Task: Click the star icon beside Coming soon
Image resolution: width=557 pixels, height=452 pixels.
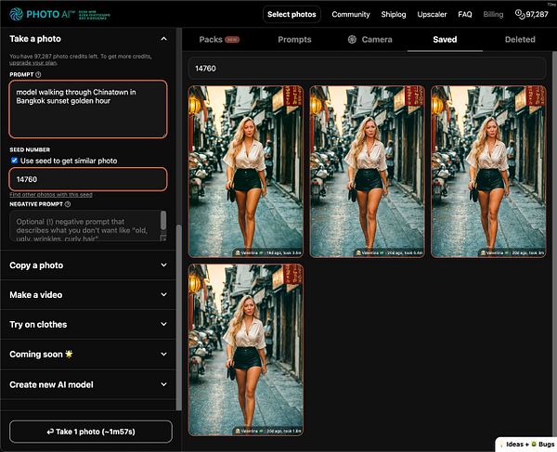Action: pos(69,354)
